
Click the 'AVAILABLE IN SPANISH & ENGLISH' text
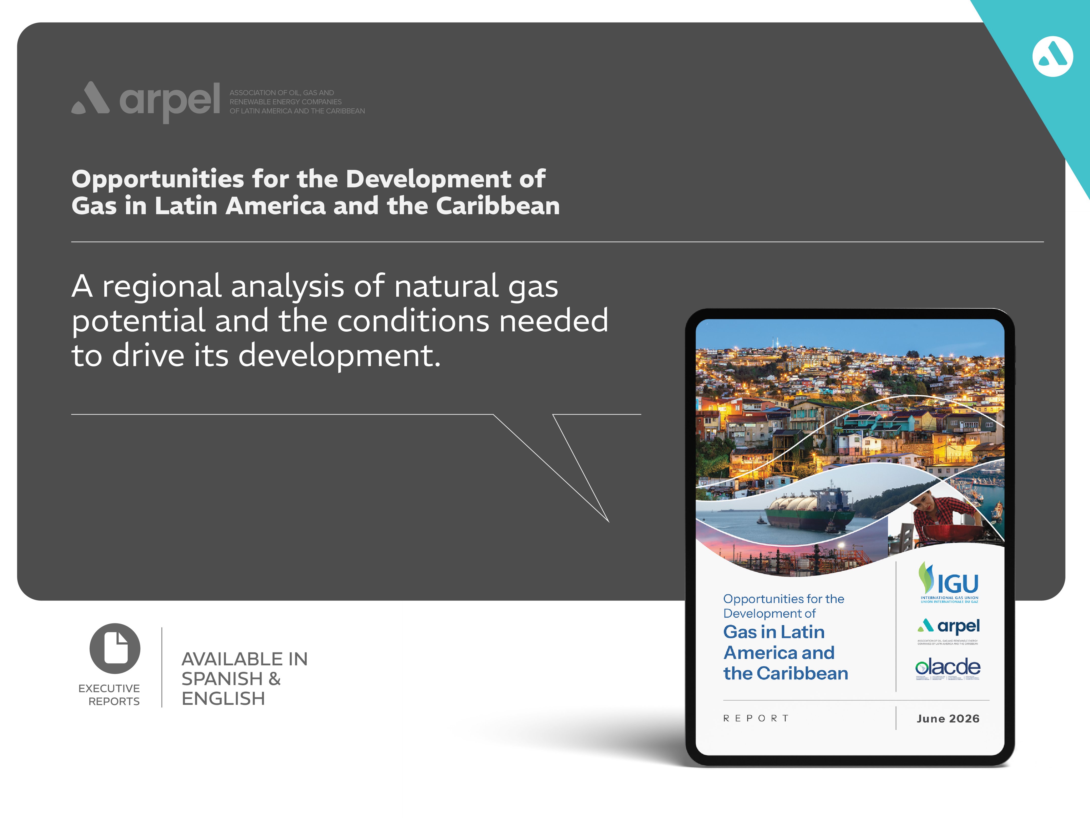(x=244, y=679)
